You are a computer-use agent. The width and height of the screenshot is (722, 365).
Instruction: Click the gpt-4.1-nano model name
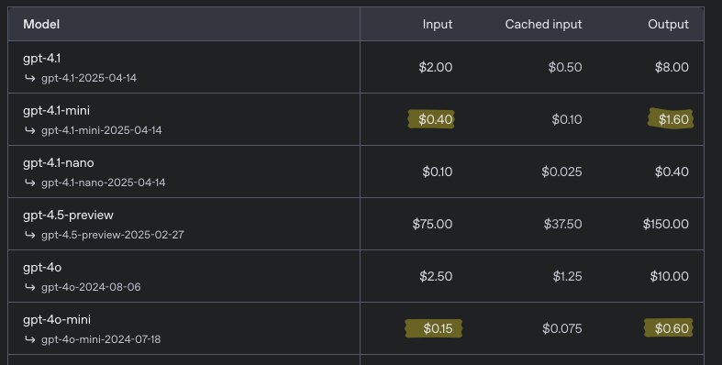59,163
